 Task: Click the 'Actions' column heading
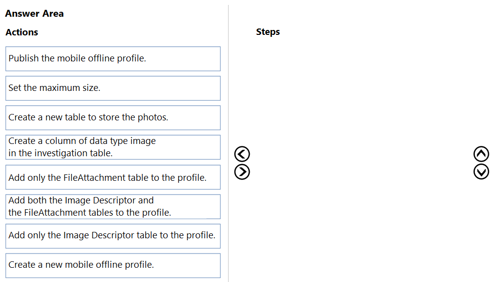tap(22, 32)
